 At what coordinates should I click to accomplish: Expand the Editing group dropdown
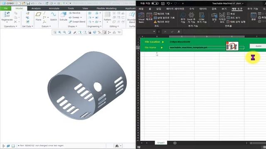[114, 26]
